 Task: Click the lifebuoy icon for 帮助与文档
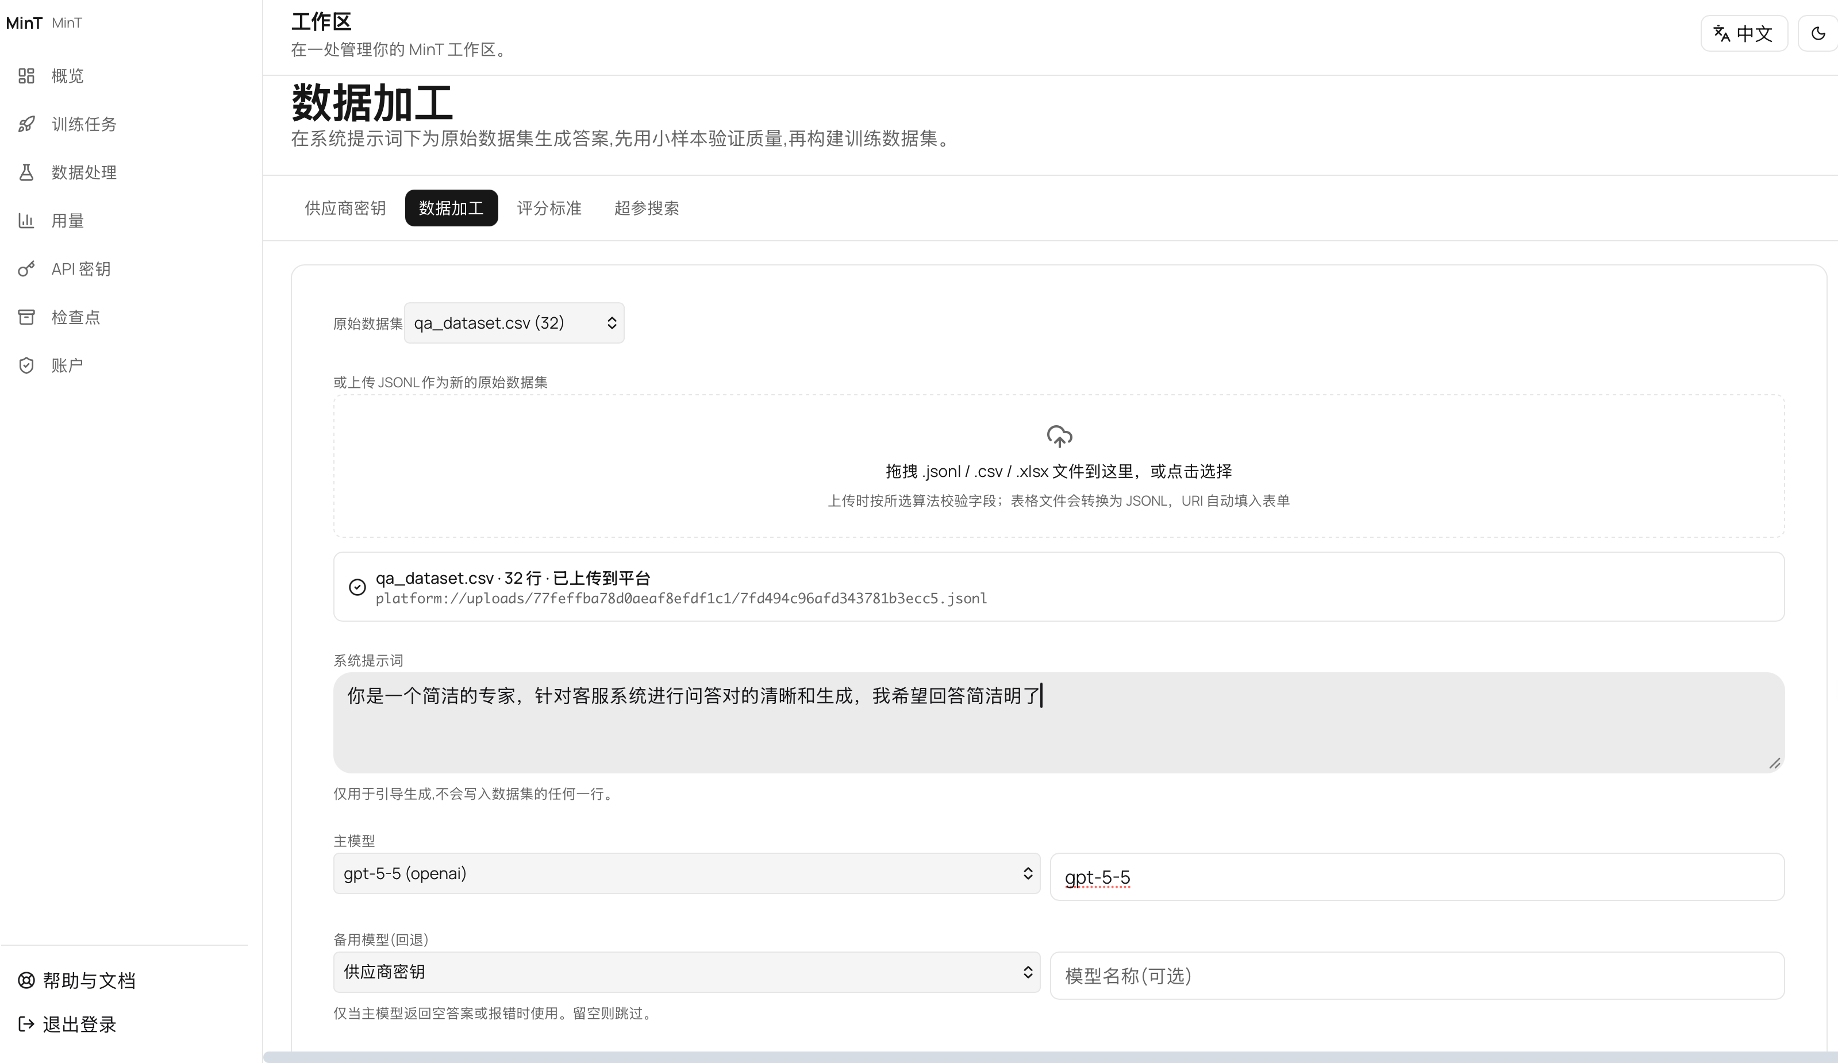[x=26, y=981]
